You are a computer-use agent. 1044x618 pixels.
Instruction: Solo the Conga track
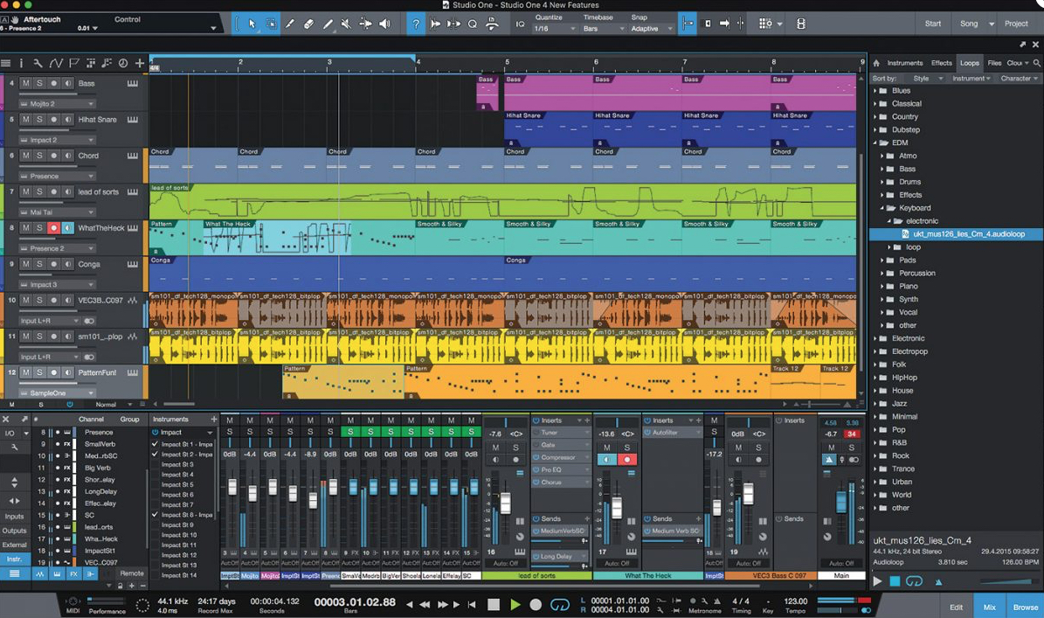point(39,264)
